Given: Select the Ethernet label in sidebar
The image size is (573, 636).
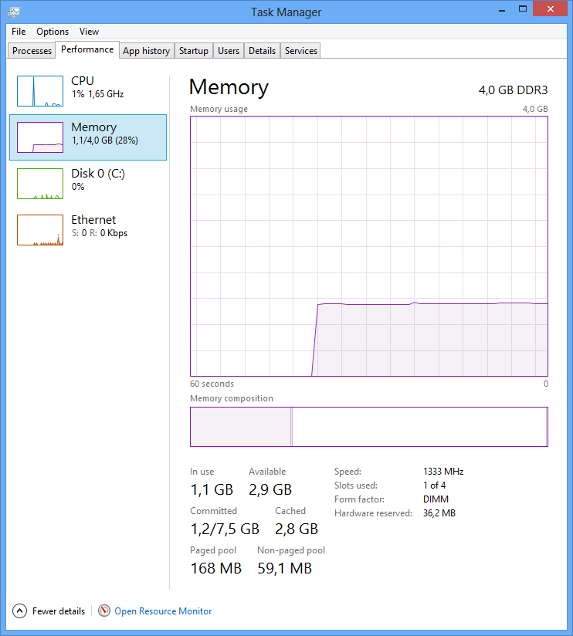Looking at the screenshot, I should pos(93,219).
